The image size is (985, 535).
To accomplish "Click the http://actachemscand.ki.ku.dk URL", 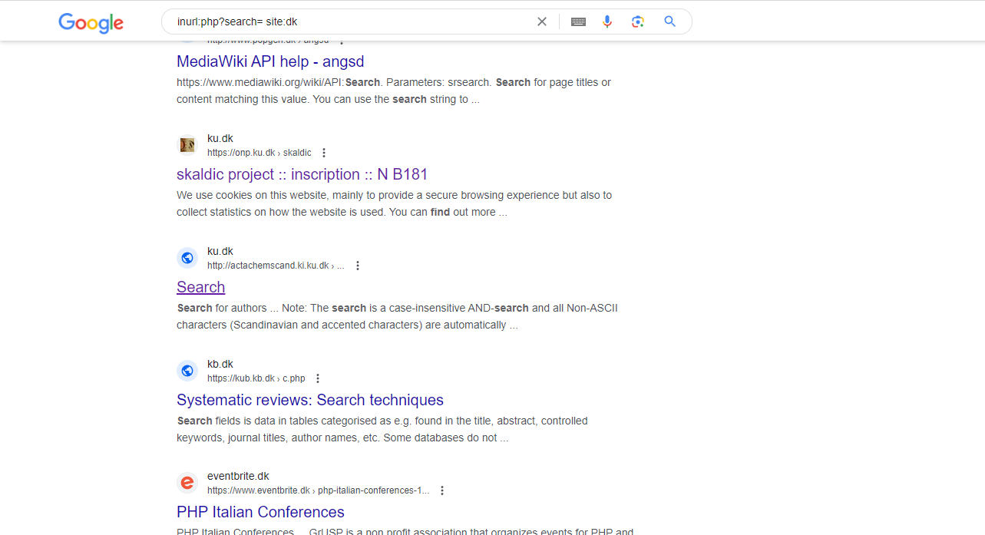I will [x=276, y=266].
